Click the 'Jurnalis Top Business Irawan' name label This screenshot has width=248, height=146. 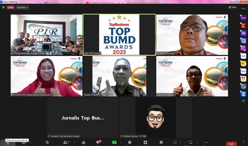[65, 136]
